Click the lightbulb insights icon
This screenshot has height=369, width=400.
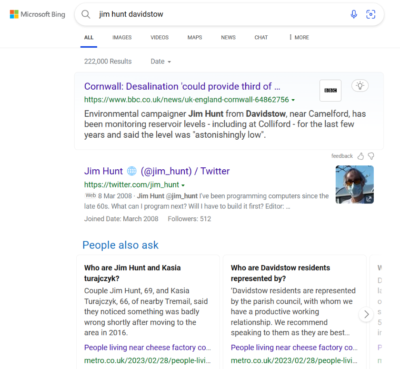click(x=360, y=86)
